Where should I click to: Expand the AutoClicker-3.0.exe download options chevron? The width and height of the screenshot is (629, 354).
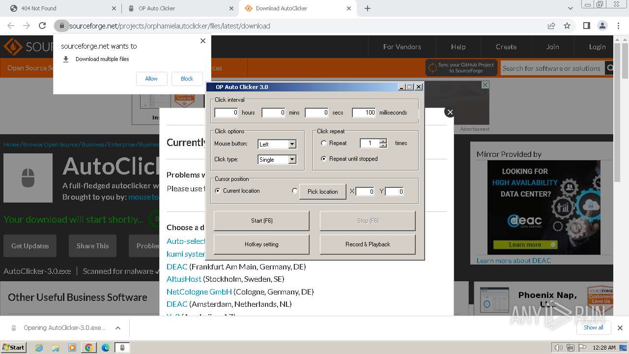[x=118, y=328]
